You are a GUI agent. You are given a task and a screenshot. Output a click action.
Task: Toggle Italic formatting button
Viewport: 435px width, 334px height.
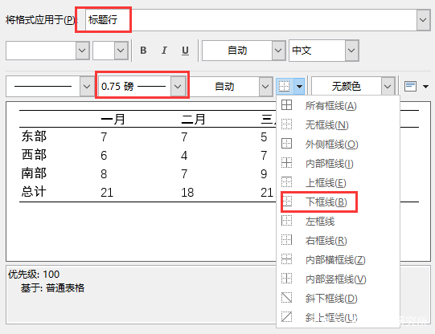(164, 51)
